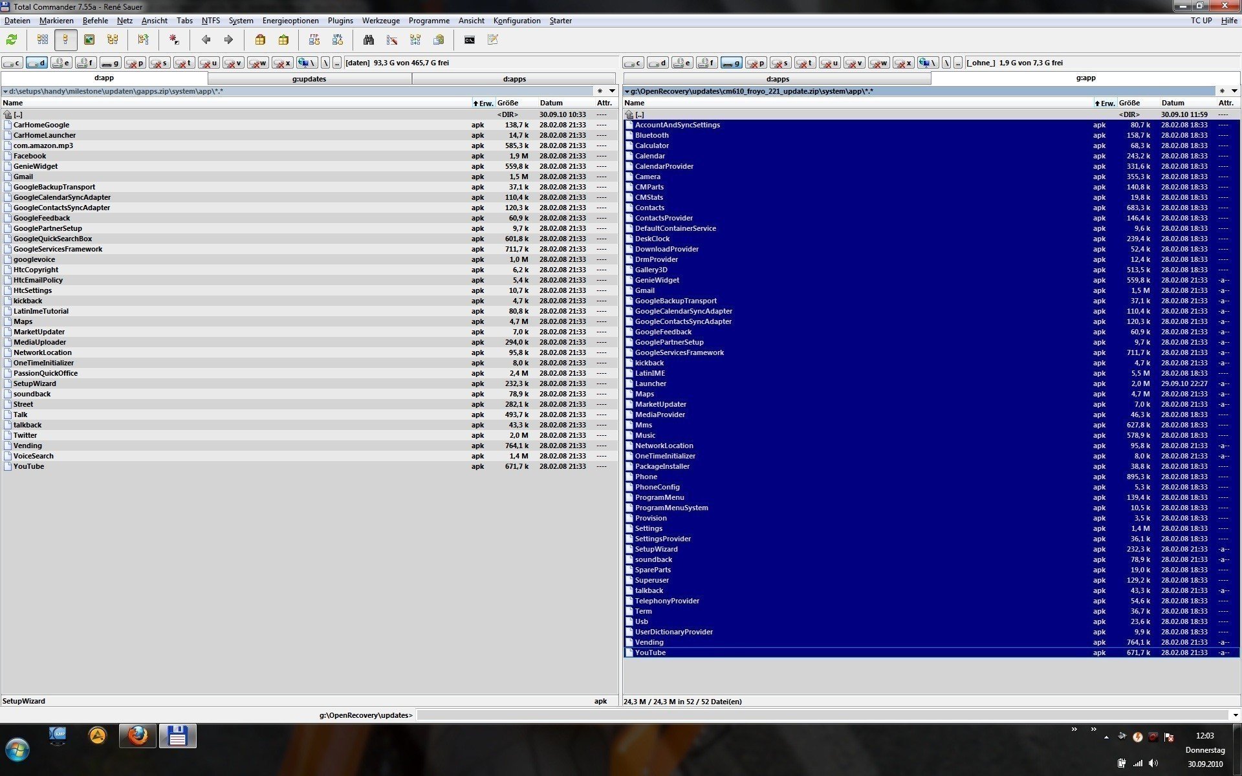Screen dimensions: 1242x776
Task: Click the taskbar clock showing 12:03
Action: [x=1204, y=736]
